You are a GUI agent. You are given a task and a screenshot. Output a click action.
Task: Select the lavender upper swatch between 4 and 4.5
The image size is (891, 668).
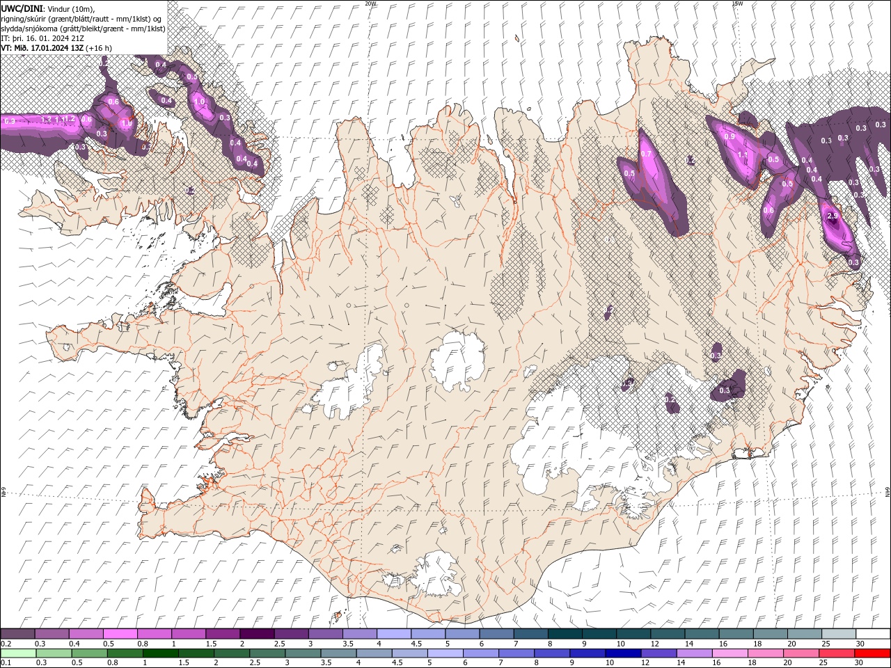(x=394, y=634)
